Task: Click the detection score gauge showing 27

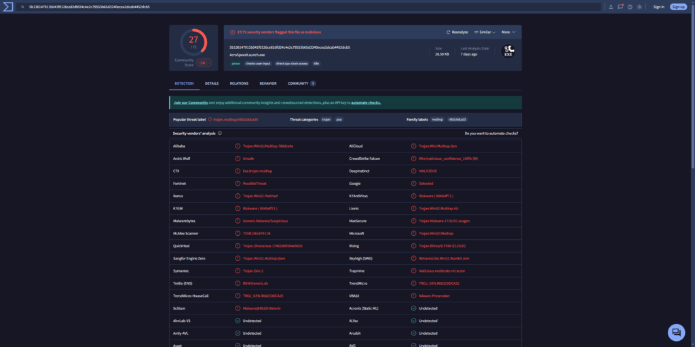Action: click(x=193, y=43)
